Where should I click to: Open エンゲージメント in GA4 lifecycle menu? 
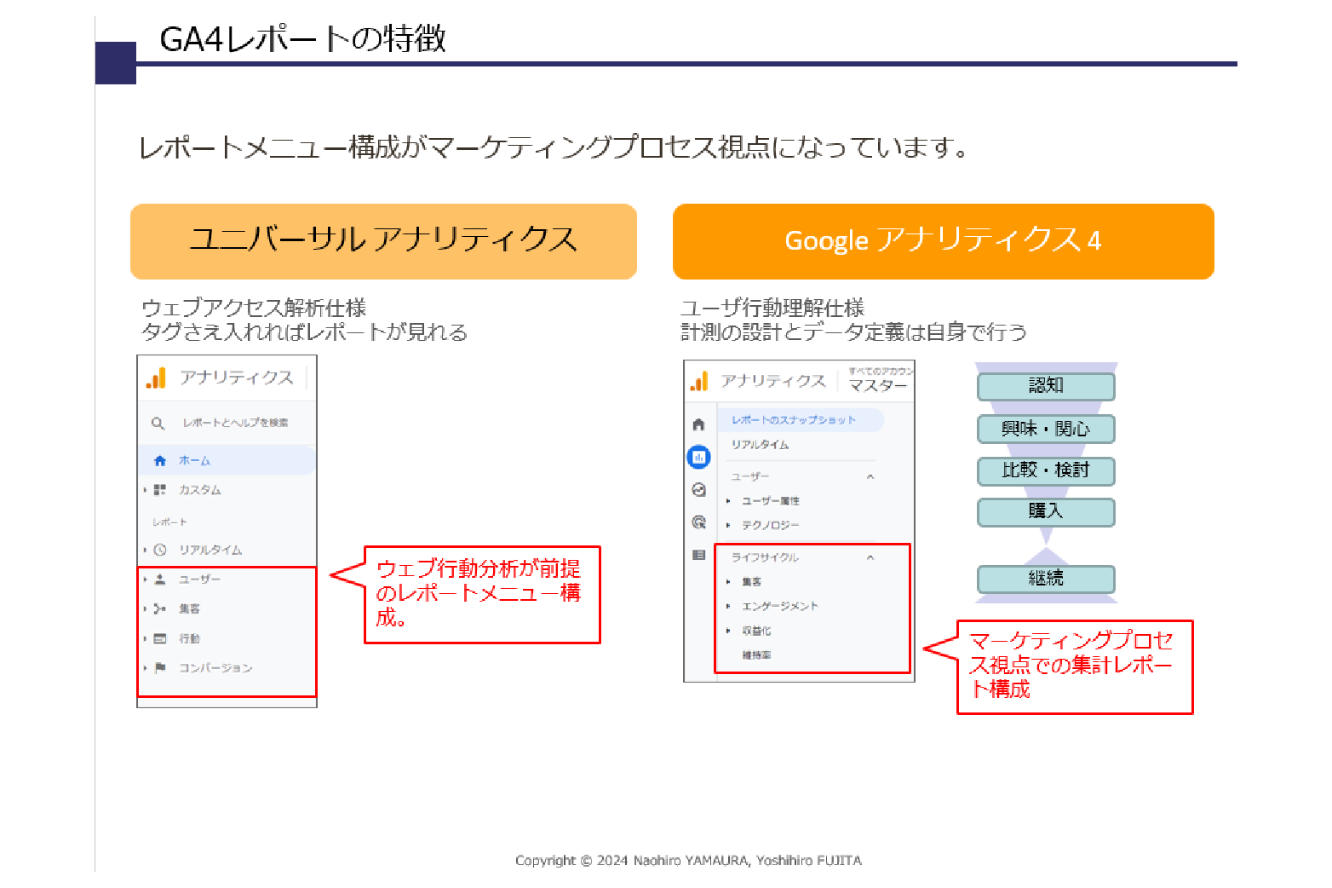779,606
